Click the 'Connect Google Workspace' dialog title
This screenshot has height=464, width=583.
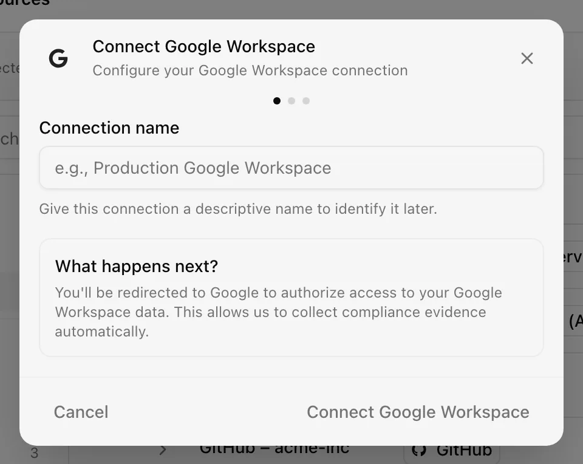(204, 47)
